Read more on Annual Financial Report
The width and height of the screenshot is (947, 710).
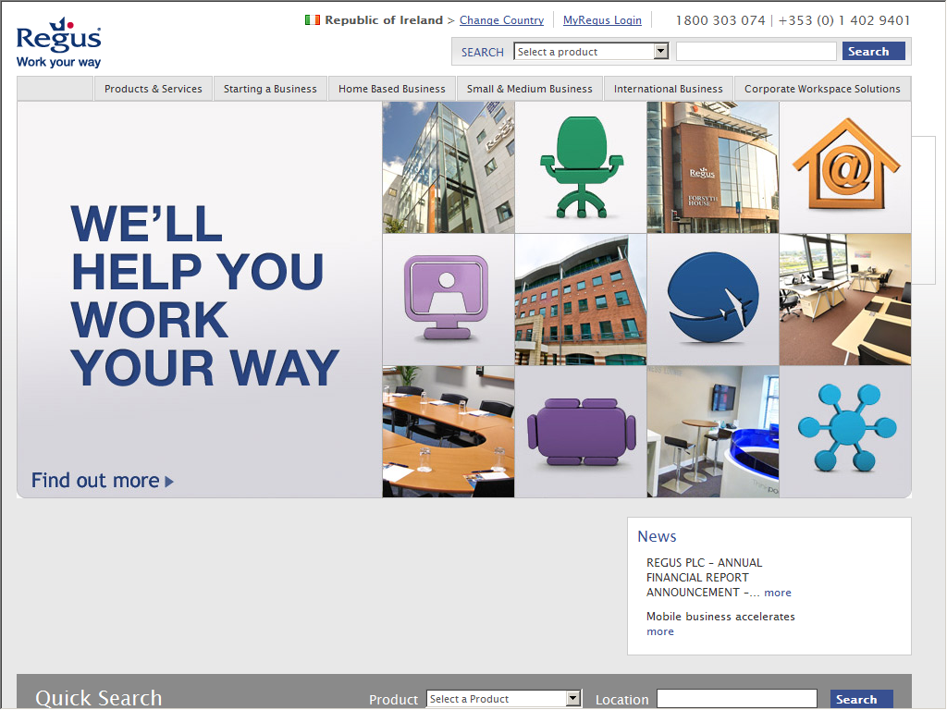pos(778,593)
